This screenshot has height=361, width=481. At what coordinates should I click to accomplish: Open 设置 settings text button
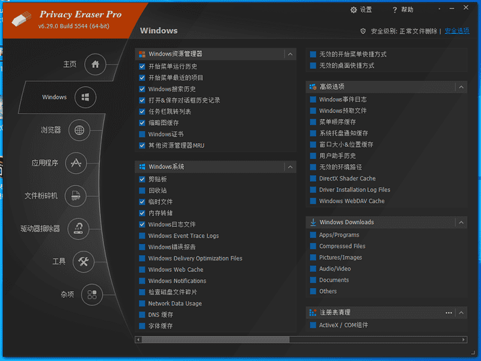[366, 10]
